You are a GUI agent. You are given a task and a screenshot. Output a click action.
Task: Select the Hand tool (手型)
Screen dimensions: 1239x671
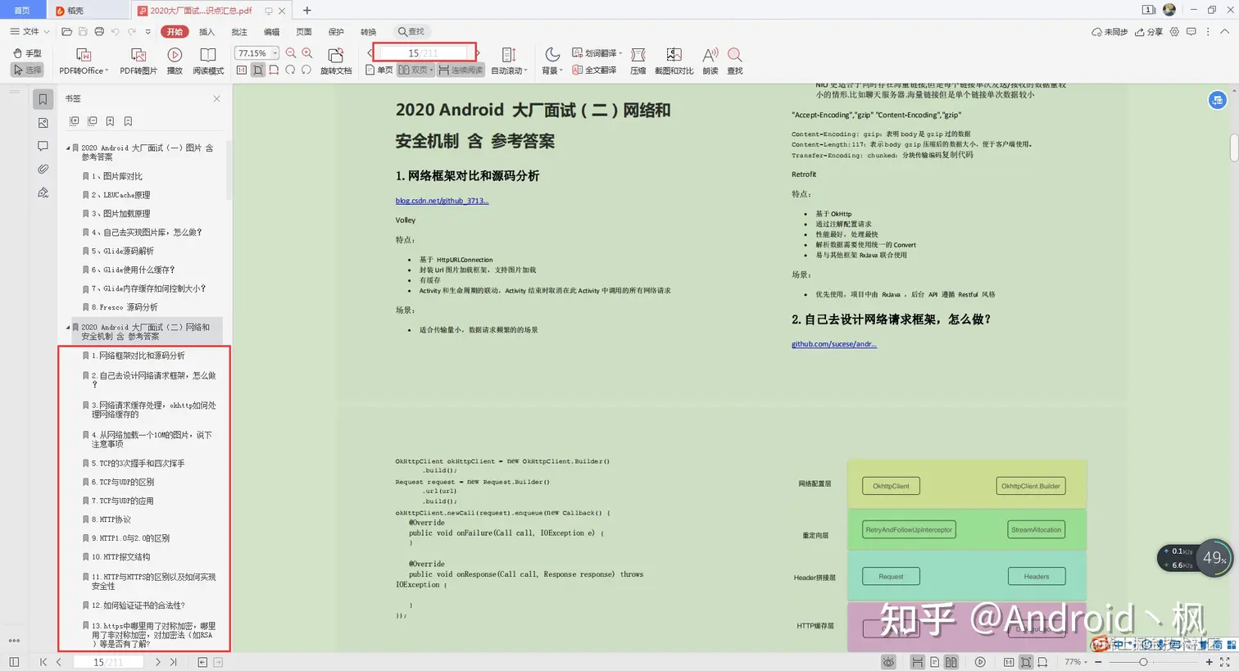pyautogui.click(x=27, y=53)
